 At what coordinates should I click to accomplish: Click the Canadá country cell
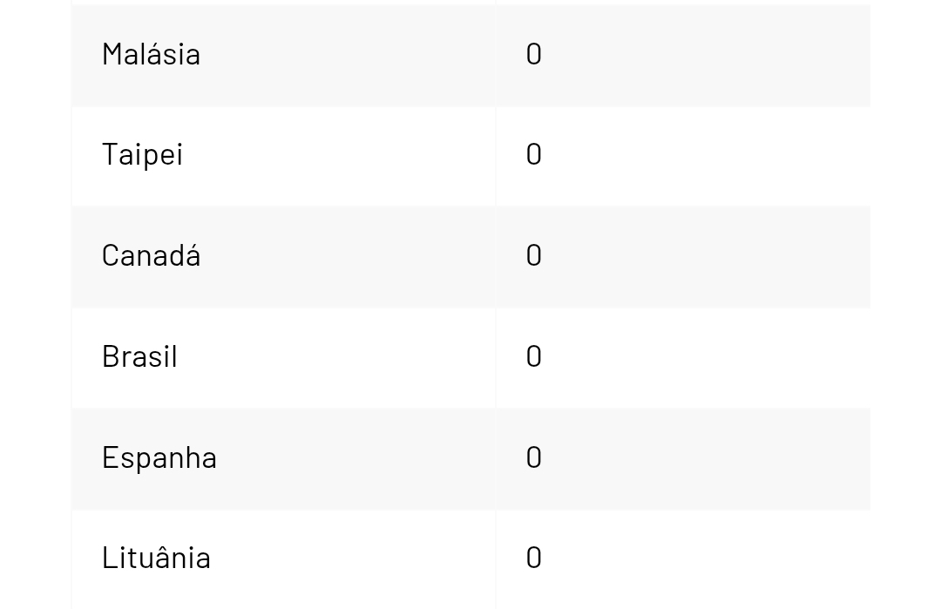point(152,255)
